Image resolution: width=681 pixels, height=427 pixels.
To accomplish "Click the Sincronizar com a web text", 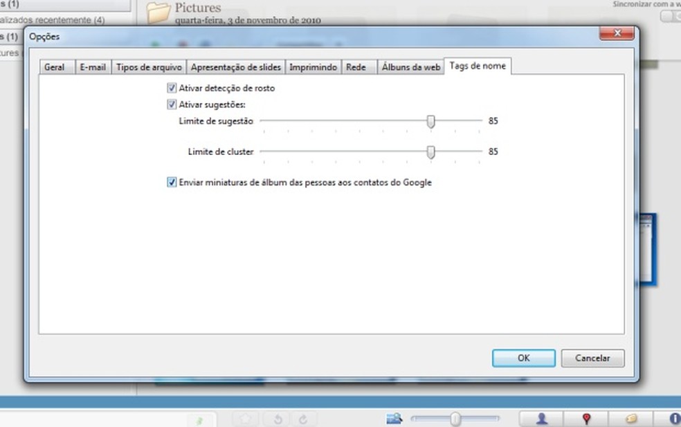I will coord(646,4).
